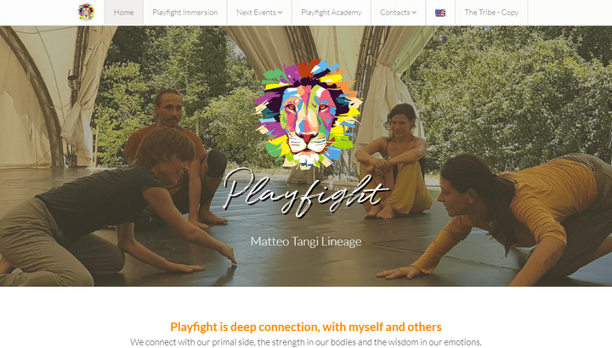Click the small lion logo in navbar
This screenshot has width=612, height=348.
tap(86, 12)
